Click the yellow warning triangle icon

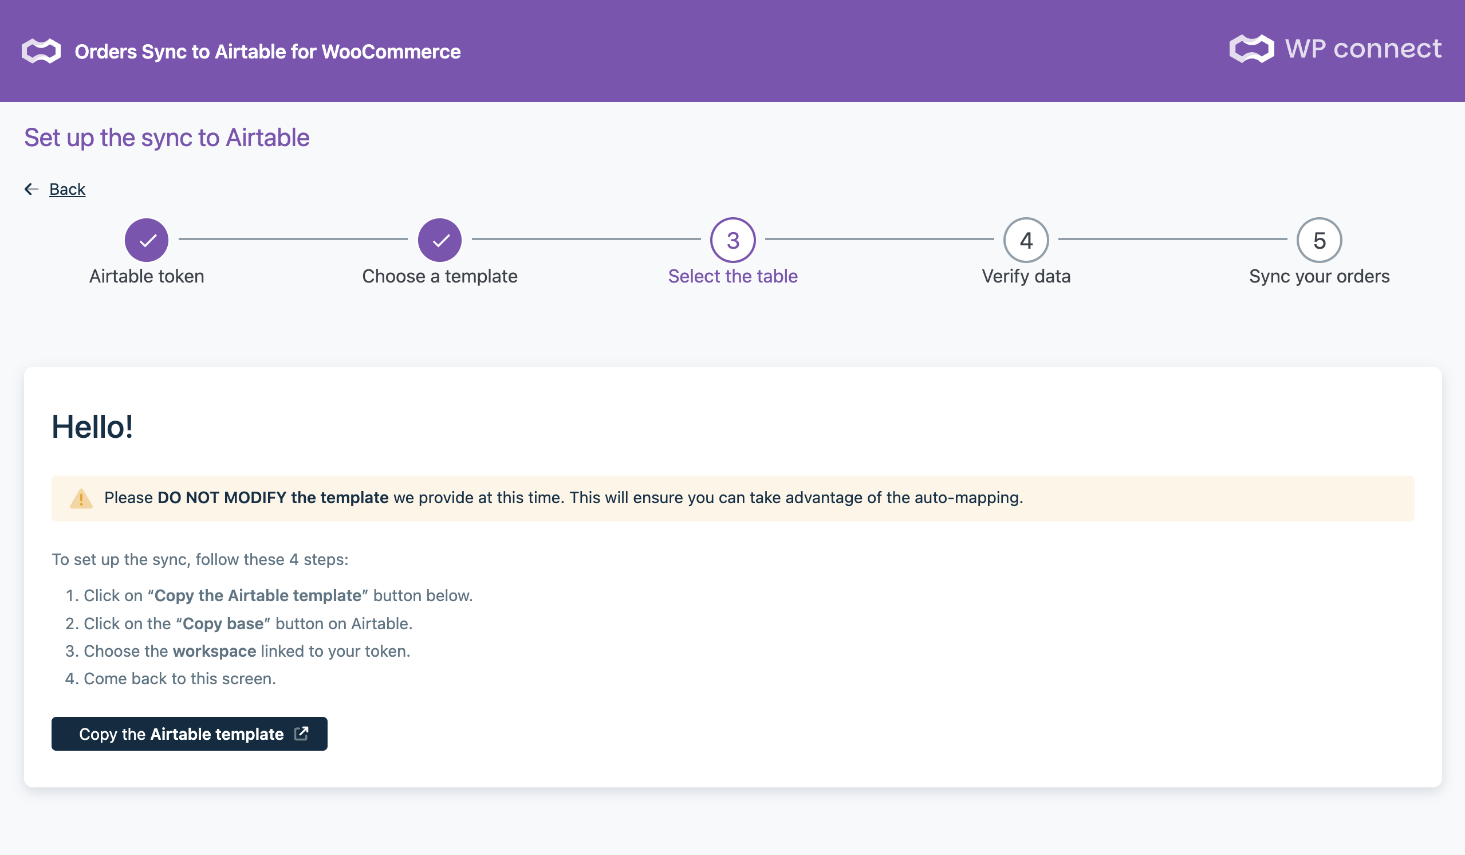pyautogui.click(x=81, y=499)
